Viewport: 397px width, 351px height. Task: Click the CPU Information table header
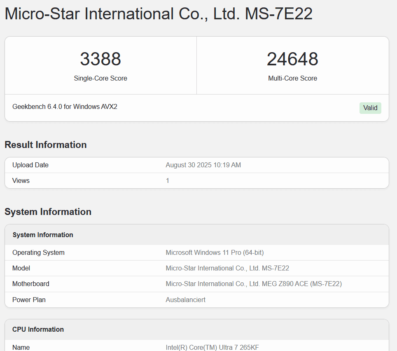click(x=38, y=329)
